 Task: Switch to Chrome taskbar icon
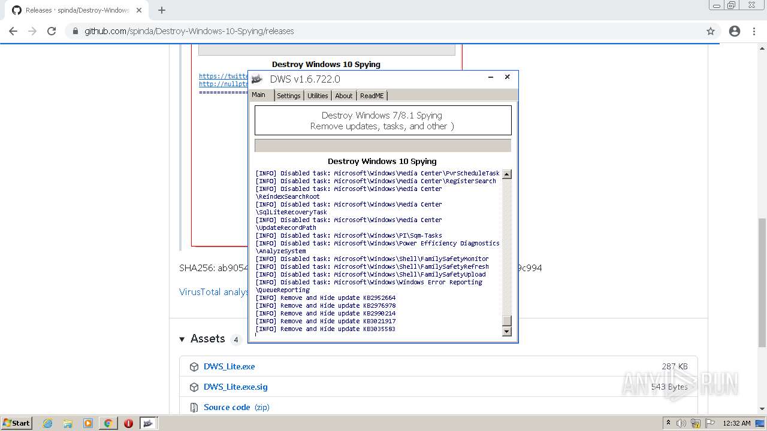point(108,423)
